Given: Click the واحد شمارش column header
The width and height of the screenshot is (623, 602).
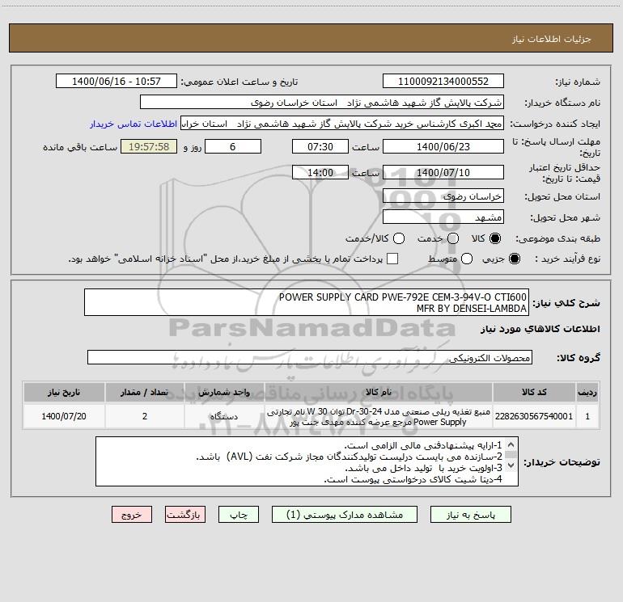Looking at the screenshot, I should 224,392.
